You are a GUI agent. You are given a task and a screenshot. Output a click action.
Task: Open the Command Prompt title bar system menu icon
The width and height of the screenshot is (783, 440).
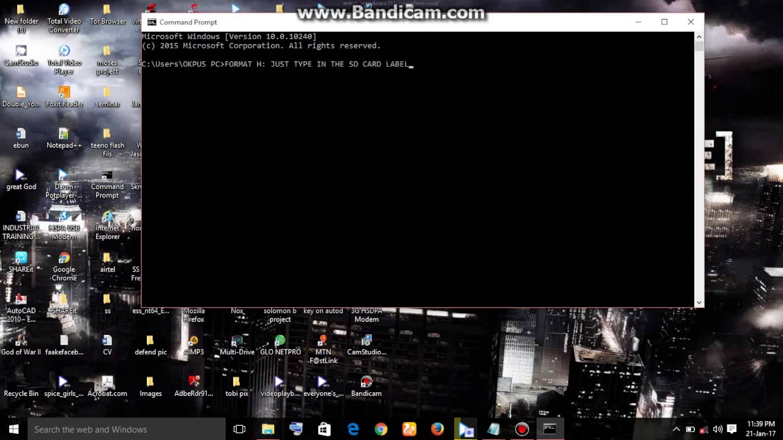pyautogui.click(x=152, y=22)
